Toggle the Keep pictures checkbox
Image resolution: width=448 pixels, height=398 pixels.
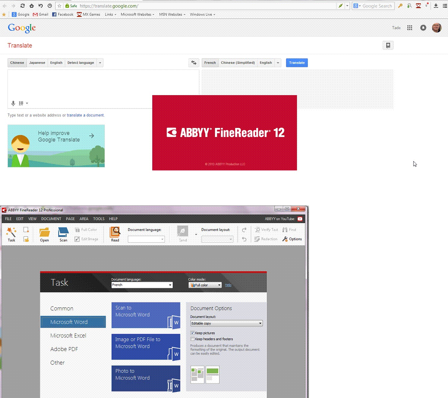[x=192, y=333]
